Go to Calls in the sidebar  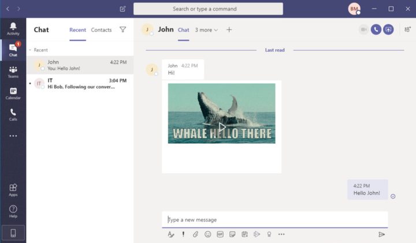coord(13,114)
